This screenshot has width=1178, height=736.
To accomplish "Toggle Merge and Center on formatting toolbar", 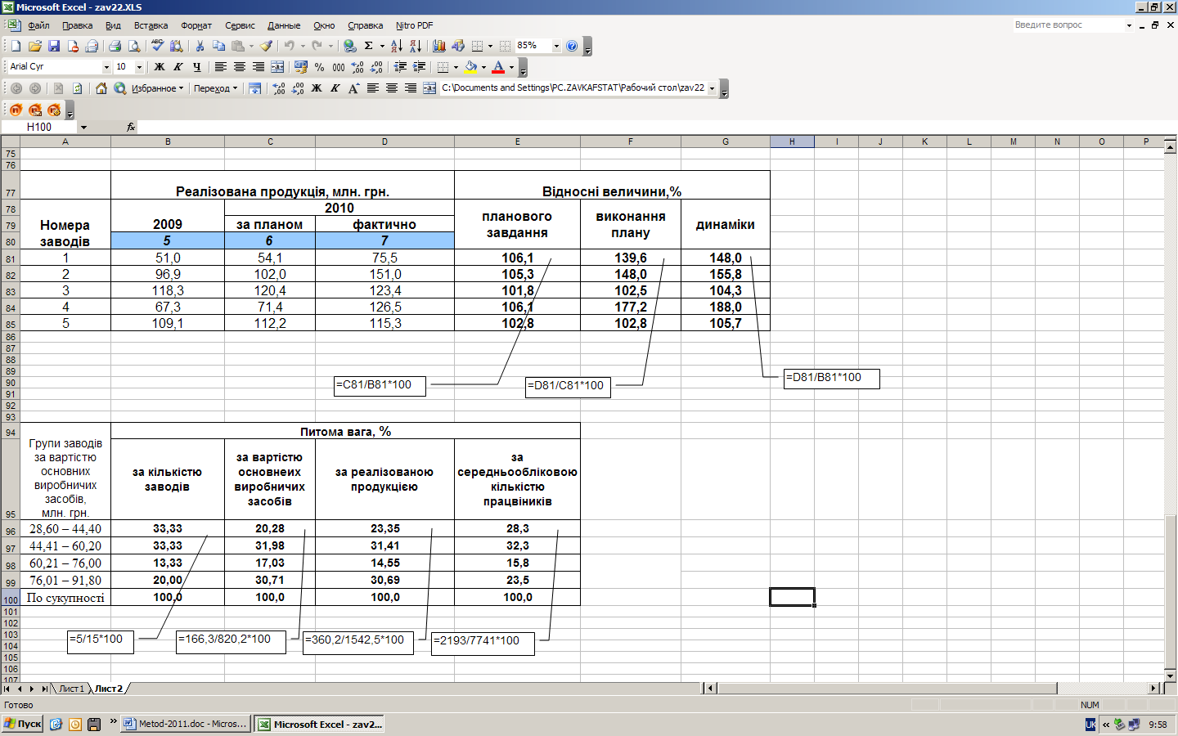I will [x=277, y=67].
